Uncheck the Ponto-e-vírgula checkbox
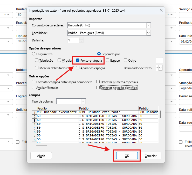 point(78,60)
